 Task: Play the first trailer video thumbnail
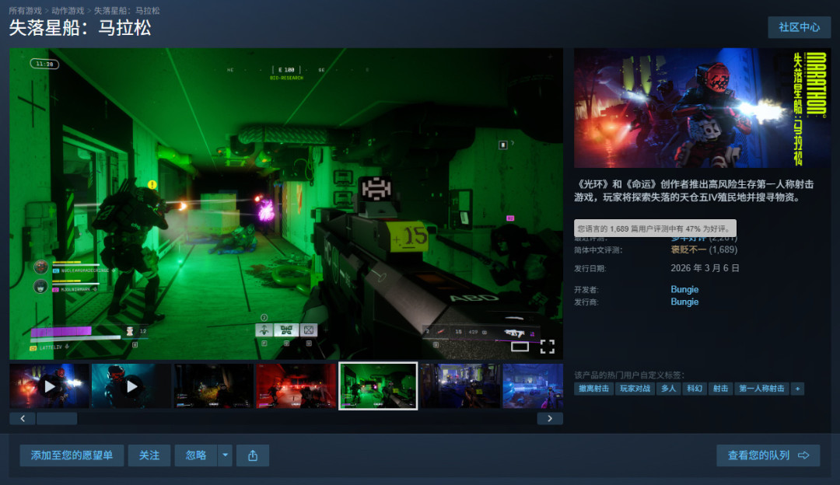click(49, 386)
